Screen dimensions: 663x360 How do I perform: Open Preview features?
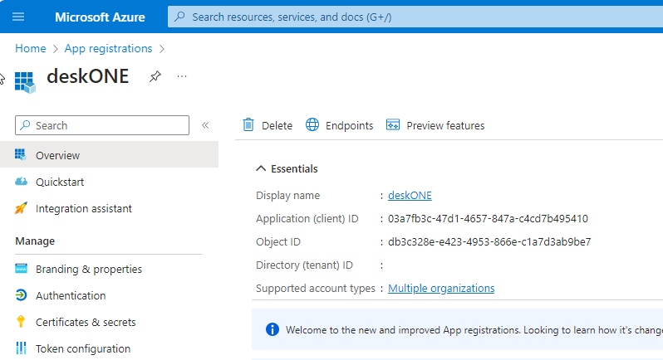pos(435,125)
